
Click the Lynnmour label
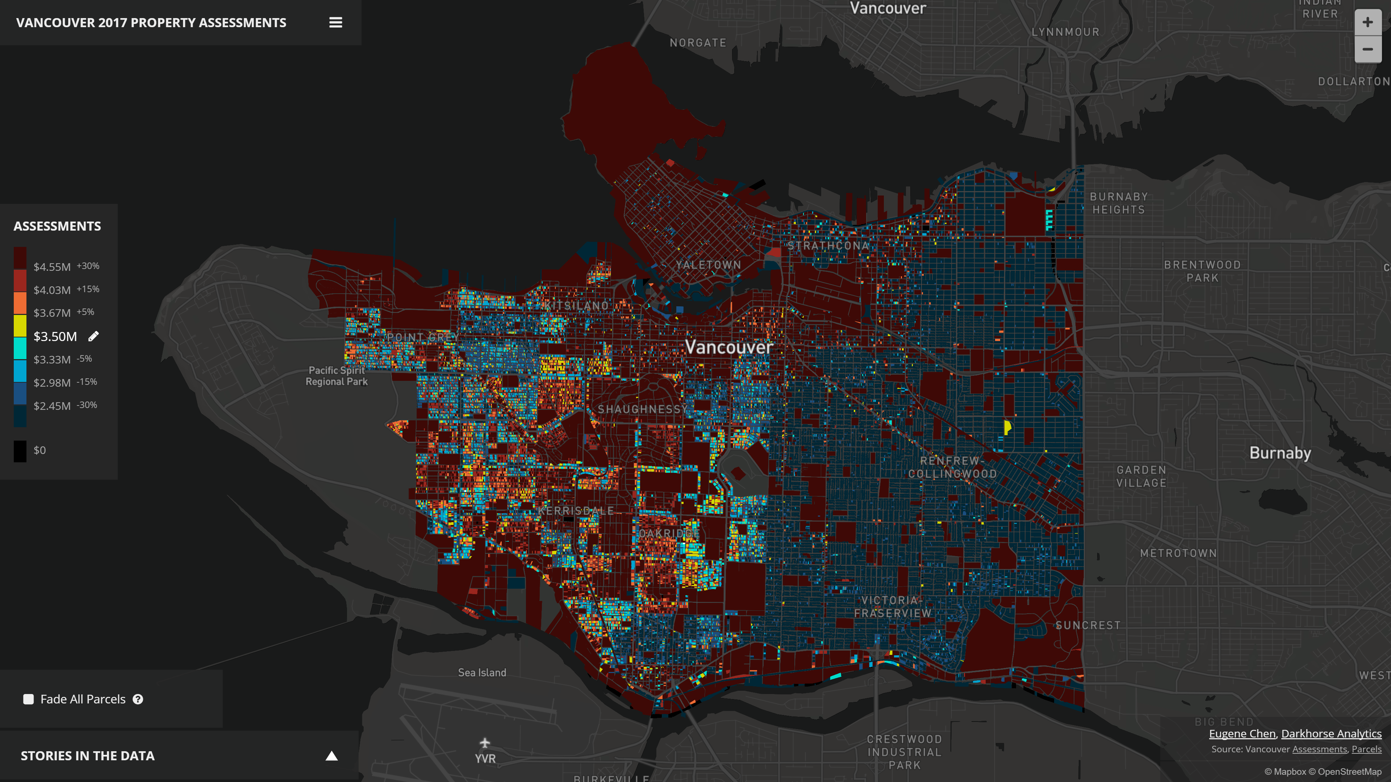pyautogui.click(x=1065, y=32)
